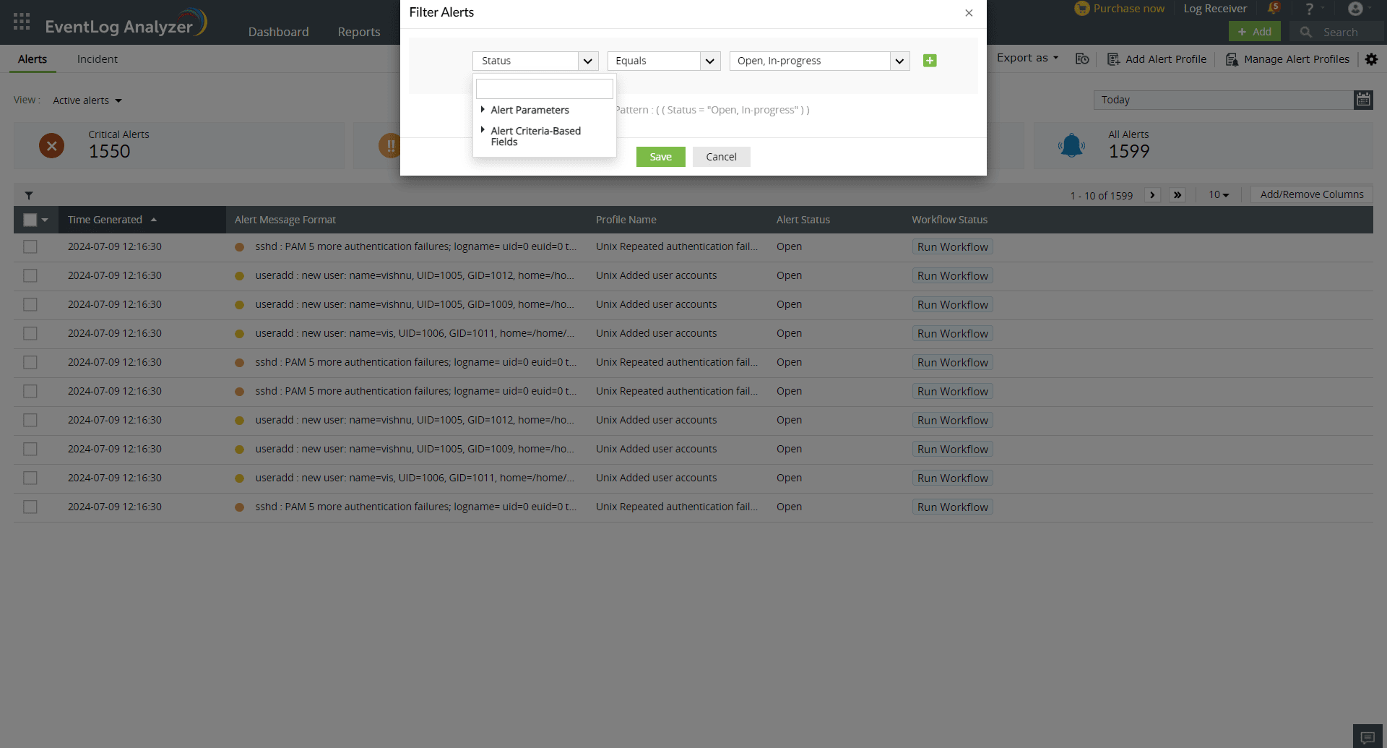Save the alert filter
1387x748 pixels.
click(x=660, y=156)
